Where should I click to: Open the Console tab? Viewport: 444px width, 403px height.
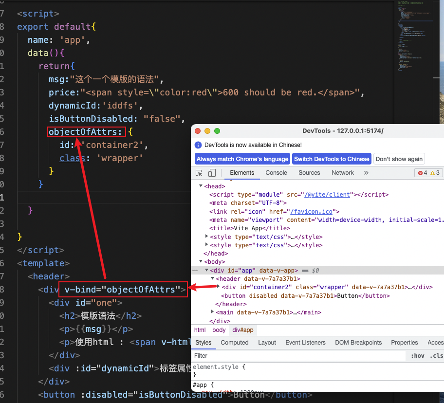(276, 173)
